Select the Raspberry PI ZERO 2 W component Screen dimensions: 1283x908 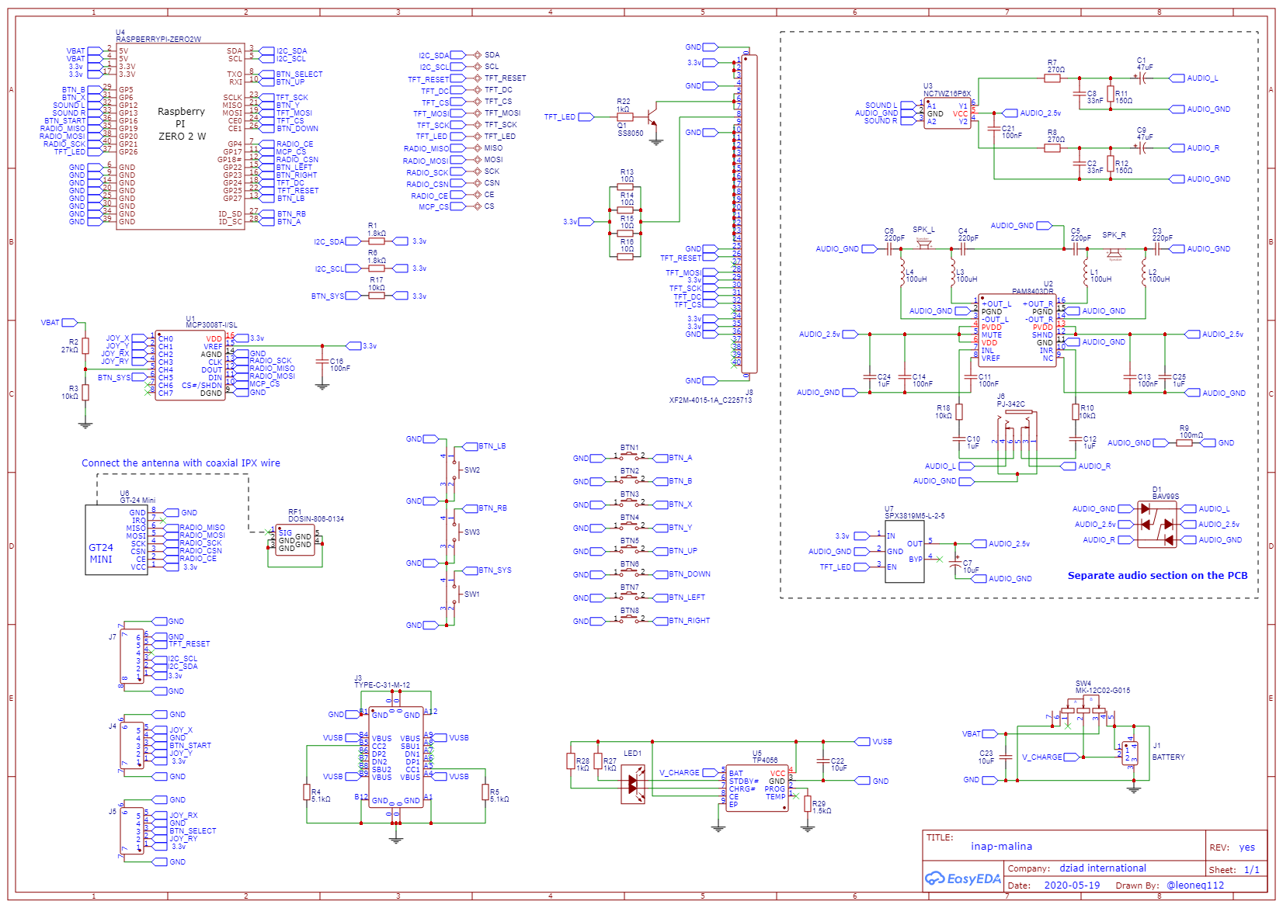point(180,136)
